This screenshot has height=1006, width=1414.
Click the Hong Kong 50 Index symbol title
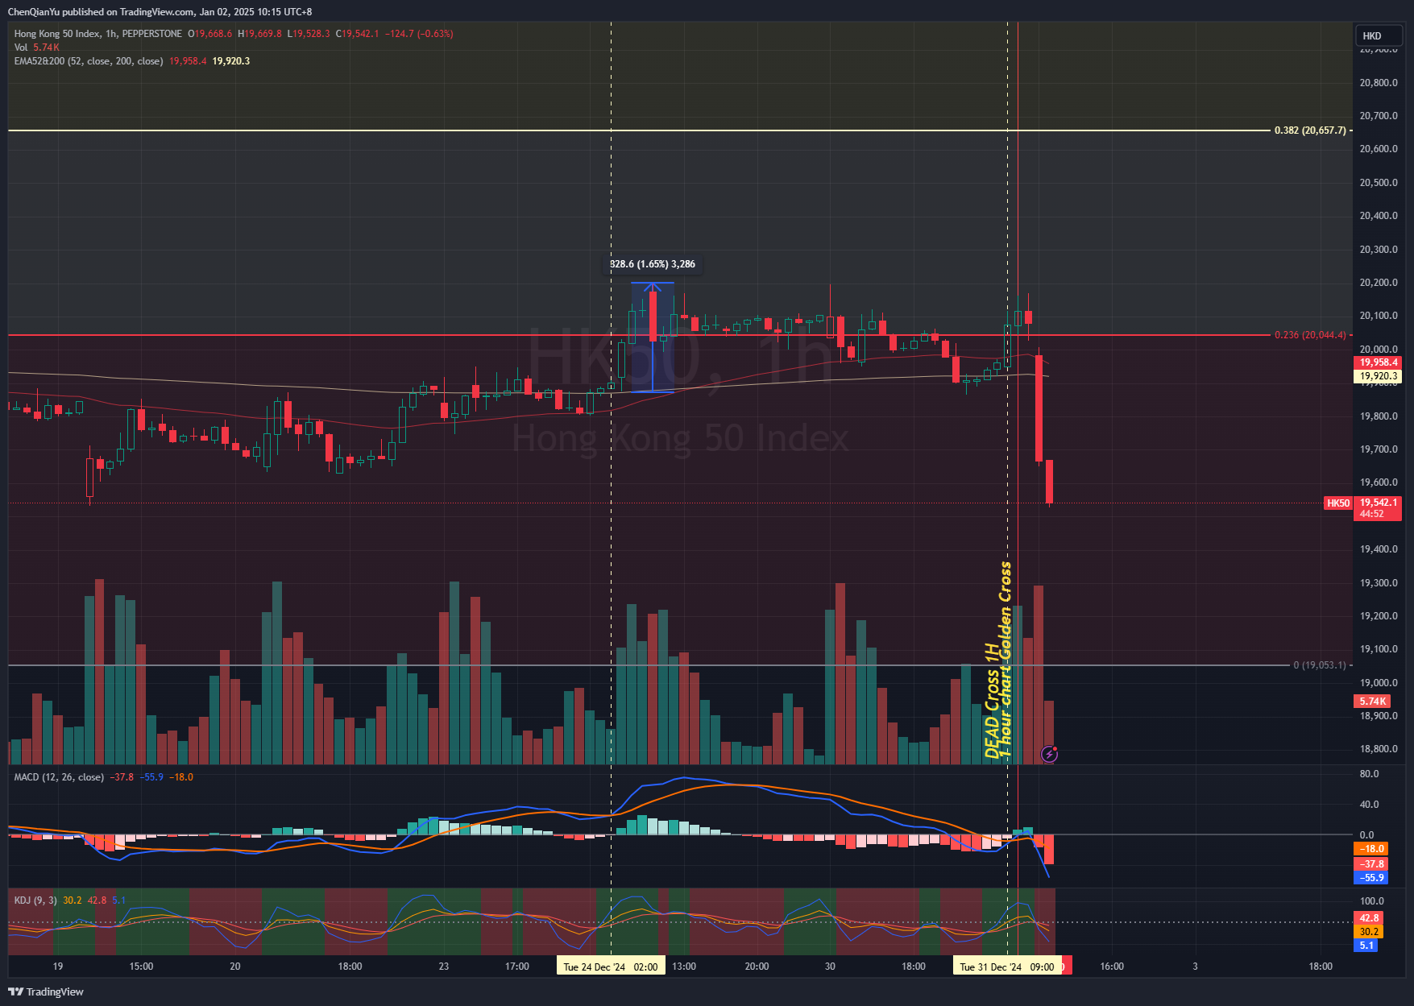coord(97,34)
